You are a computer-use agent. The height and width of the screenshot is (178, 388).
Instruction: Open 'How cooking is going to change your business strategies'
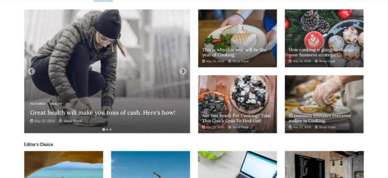[321, 53]
